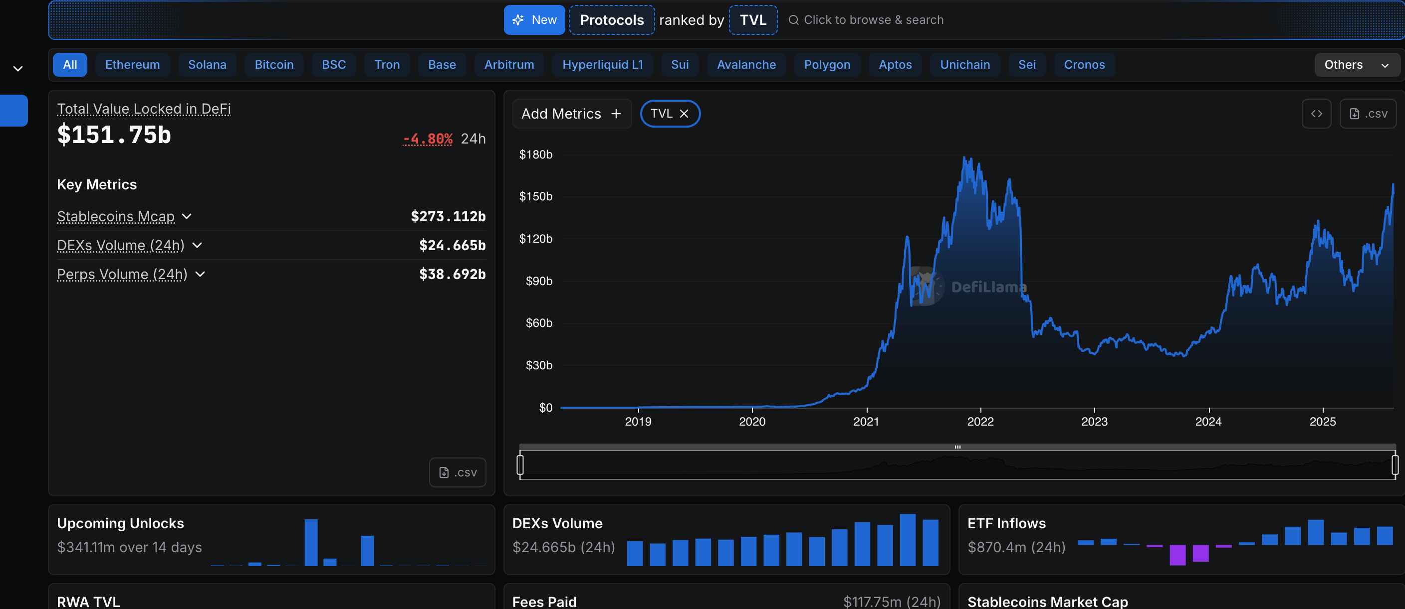Screen dimensions: 1405x609
Task: Toggle the TVL metric chip
Action: (661, 113)
